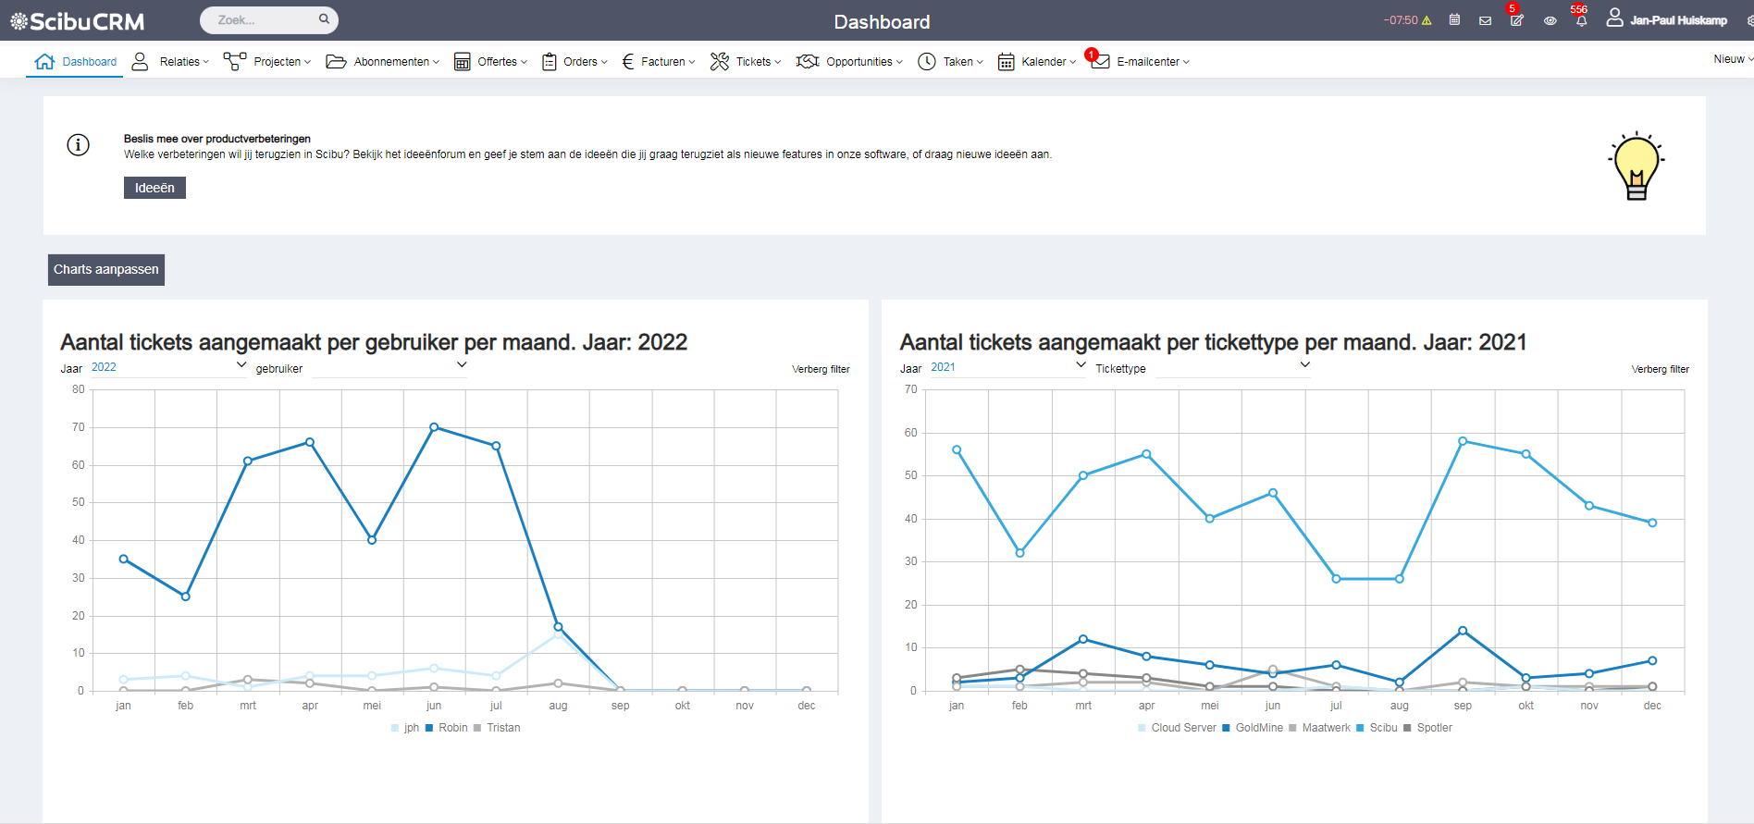The height and width of the screenshot is (824, 1754).
Task: Open the Tickettype filter dropdown
Action: (1233, 367)
